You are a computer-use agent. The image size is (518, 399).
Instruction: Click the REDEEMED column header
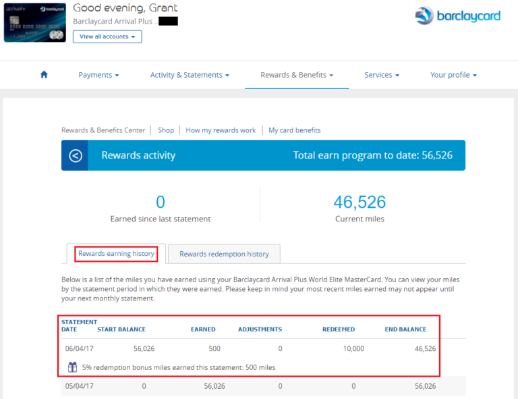[339, 329]
